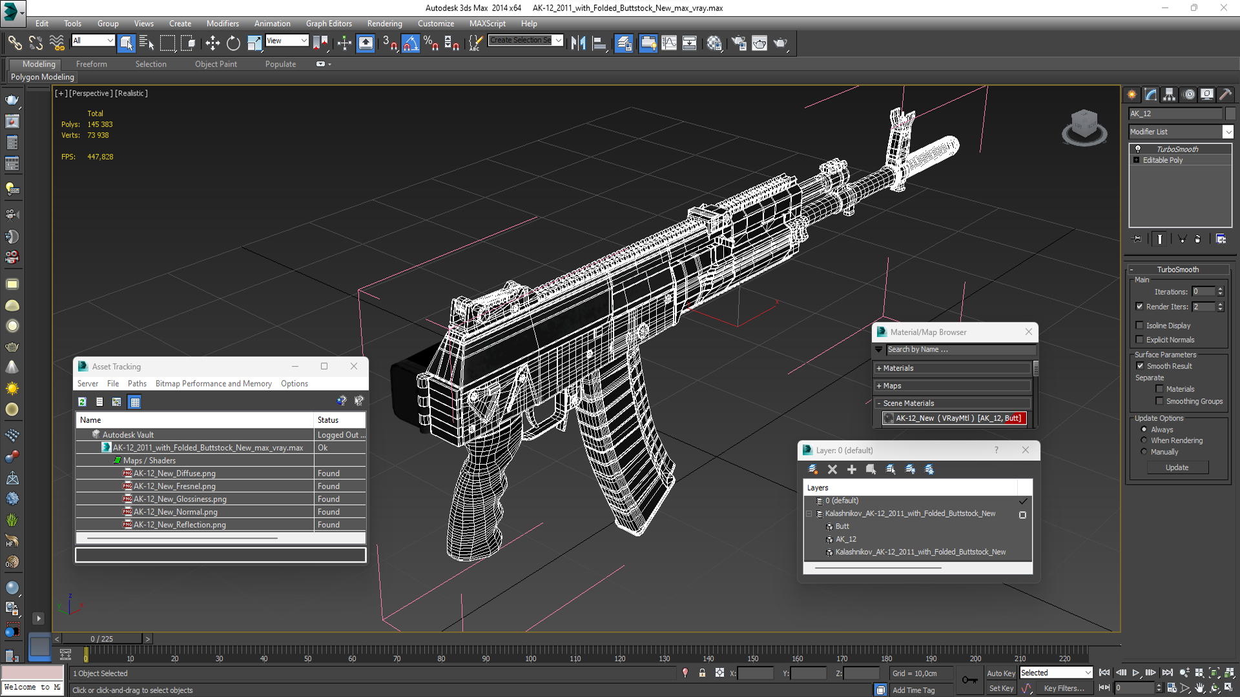Open Select by Name list icon
The height and width of the screenshot is (697, 1240).
(x=147, y=43)
